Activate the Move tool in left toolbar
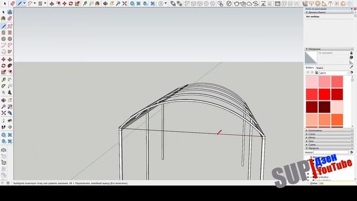 click(x=3, y=60)
